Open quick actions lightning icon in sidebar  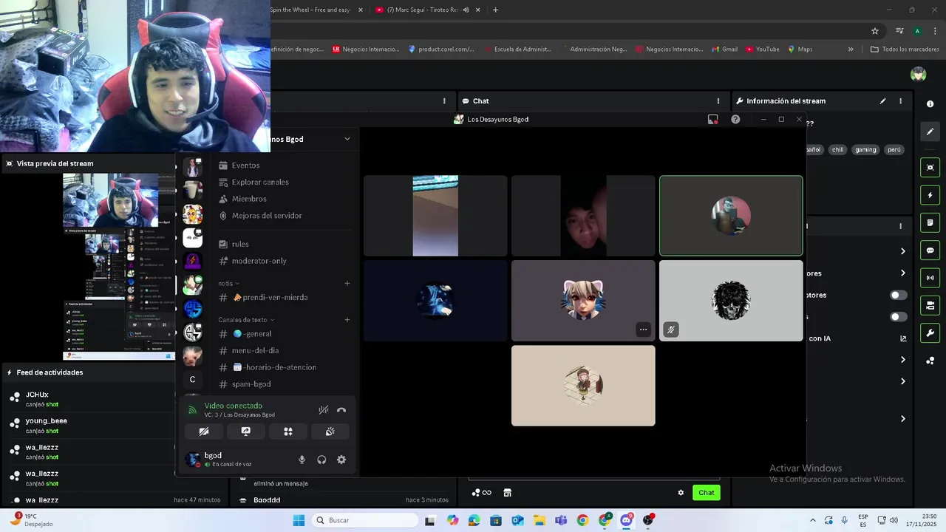click(x=930, y=195)
